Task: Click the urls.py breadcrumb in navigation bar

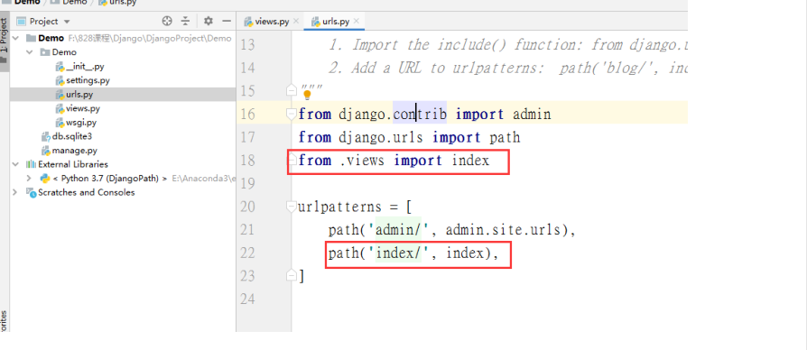Action: click(x=118, y=2)
